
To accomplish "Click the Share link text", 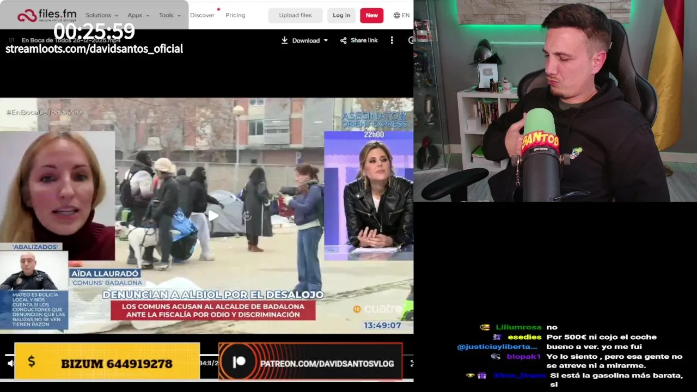I will tap(364, 40).
